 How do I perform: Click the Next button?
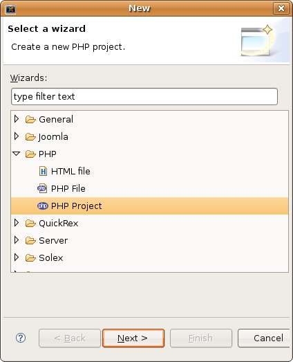pyautogui.click(x=133, y=338)
